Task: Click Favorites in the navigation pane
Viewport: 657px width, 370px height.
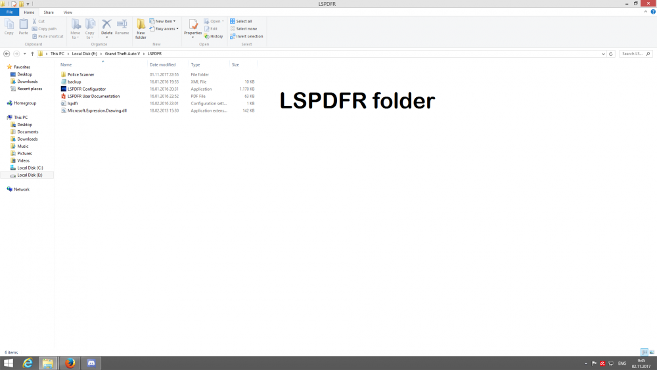Action: tap(22, 67)
